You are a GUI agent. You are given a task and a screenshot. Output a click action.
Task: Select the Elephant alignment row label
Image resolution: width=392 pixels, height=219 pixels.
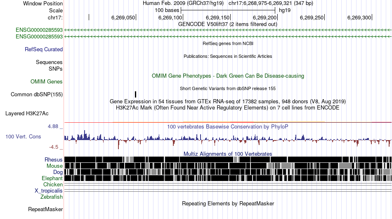[52, 178]
